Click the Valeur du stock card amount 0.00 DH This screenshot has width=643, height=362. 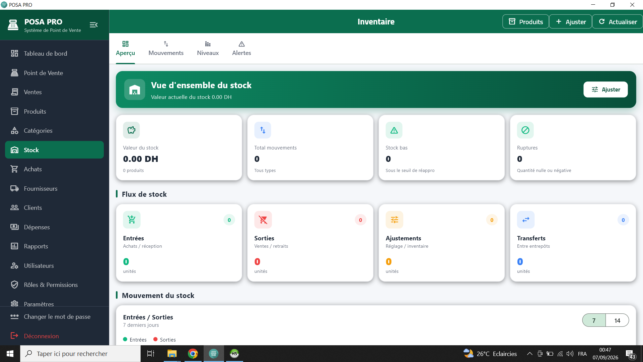click(141, 159)
